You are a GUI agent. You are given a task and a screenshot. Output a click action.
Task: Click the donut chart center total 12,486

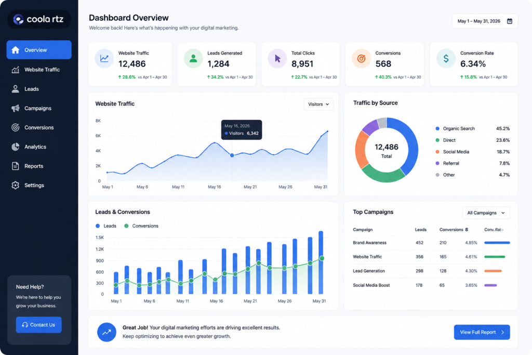pos(387,147)
